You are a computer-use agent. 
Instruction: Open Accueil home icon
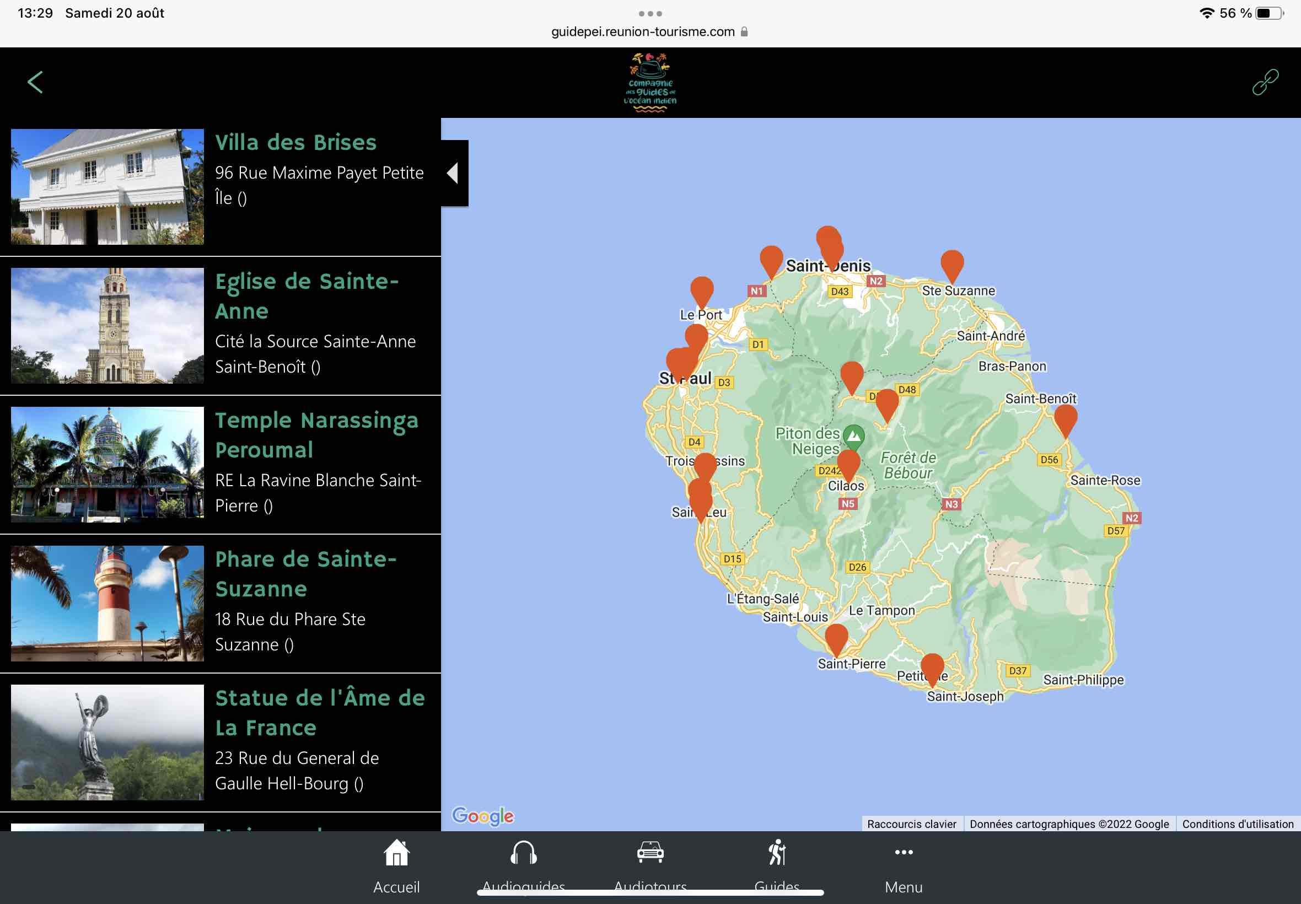point(396,853)
